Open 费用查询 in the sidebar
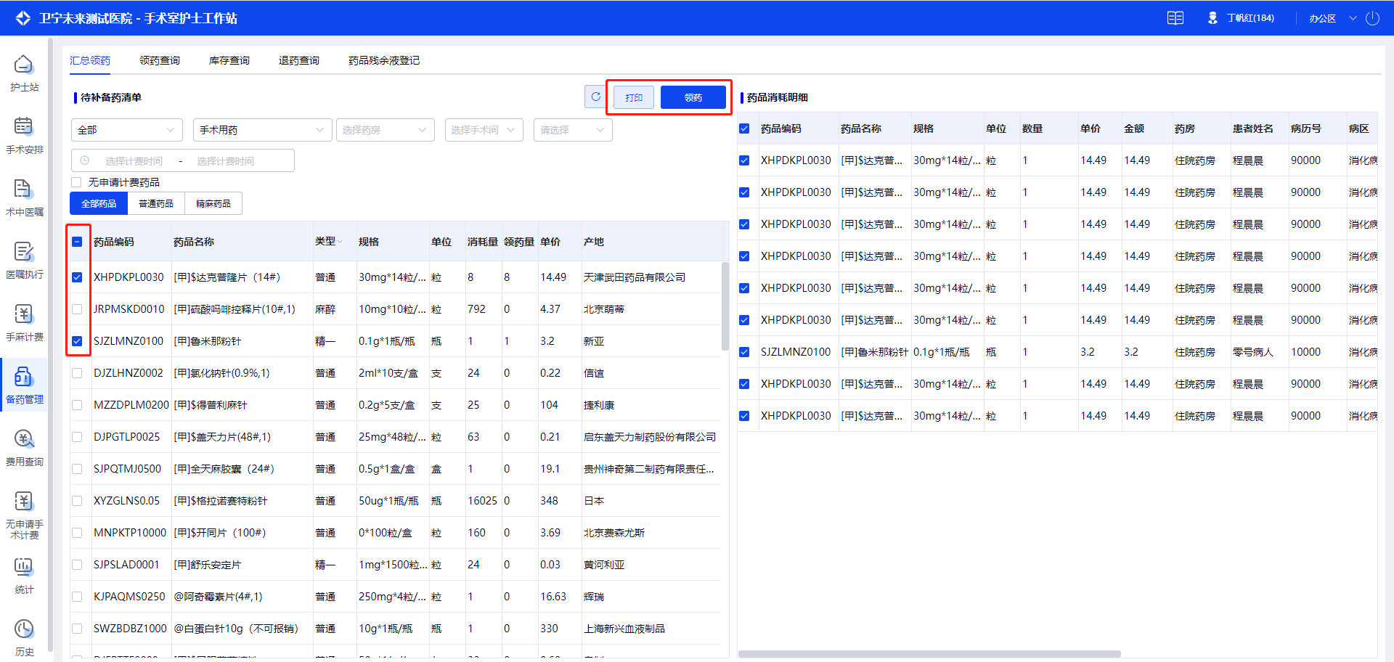The height and width of the screenshot is (662, 1394). [x=24, y=448]
